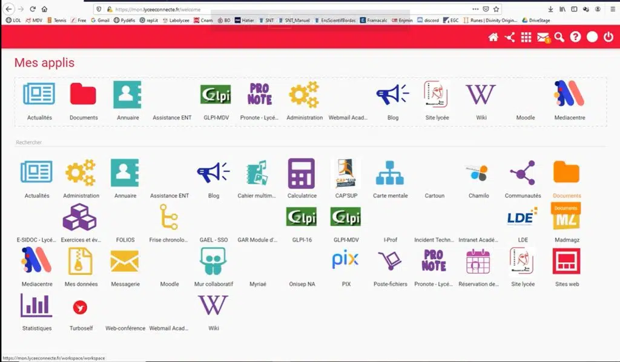Click the GAR Module d'... label
Viewport: 620px width, 362px height.
pyautogui.click(x=257, y=240)
